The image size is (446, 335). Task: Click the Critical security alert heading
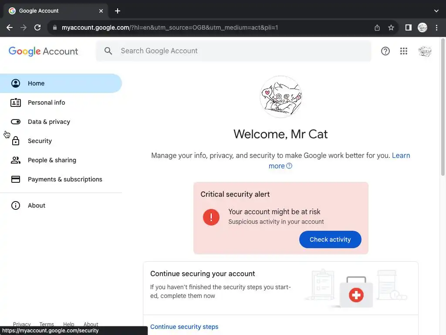point(235,194)
